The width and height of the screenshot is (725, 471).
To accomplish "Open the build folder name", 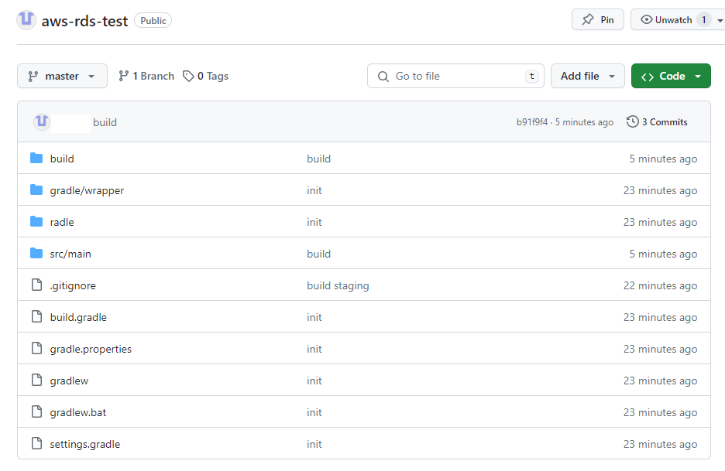I will tap(62, 159).
